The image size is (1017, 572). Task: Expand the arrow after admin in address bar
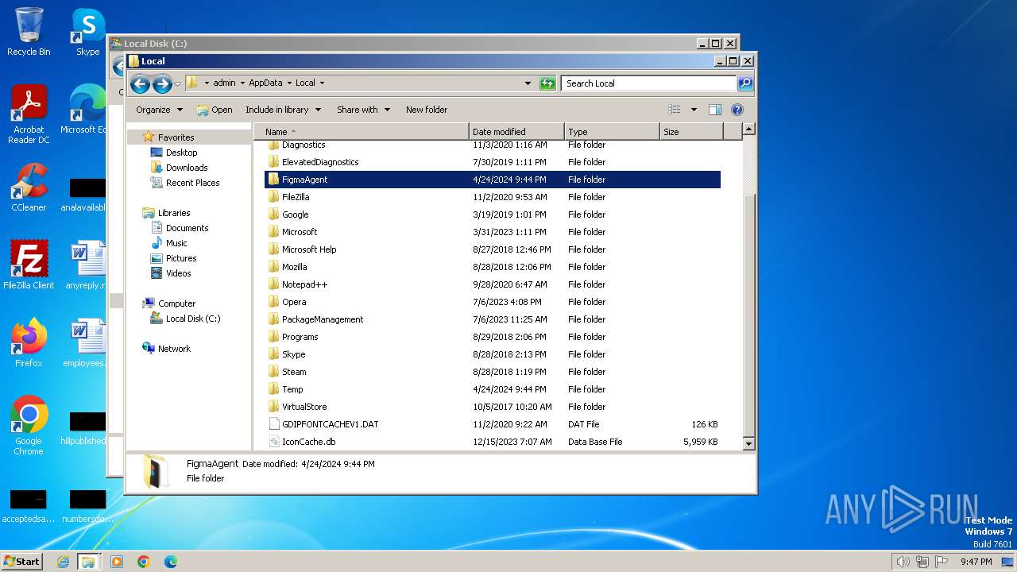pyautogui.click(x=242, y=83)
